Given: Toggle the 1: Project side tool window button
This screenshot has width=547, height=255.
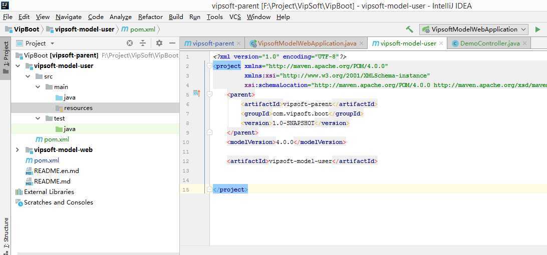Looking at the screenshot, I should [6, 58].
